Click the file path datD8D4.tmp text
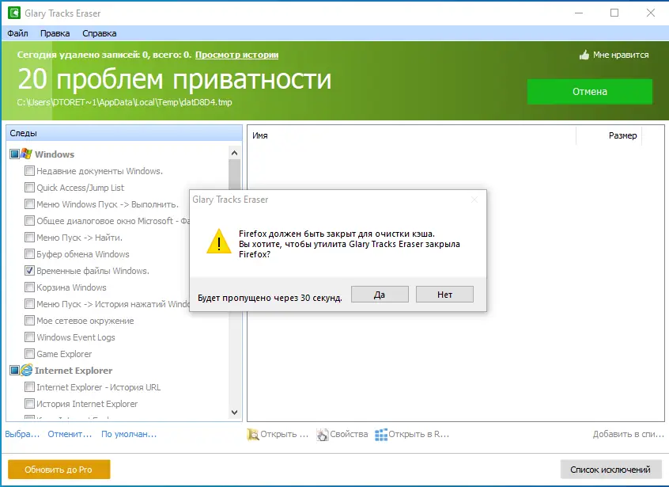669x487 pixels. (125, 102)
